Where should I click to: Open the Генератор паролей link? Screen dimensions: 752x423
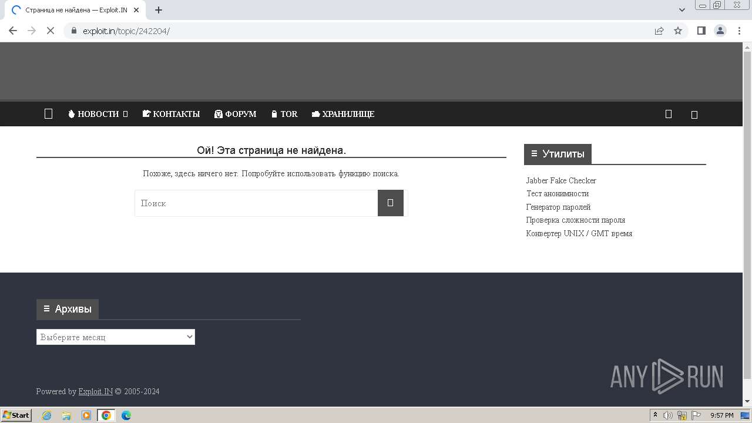(x=559, y=207)
